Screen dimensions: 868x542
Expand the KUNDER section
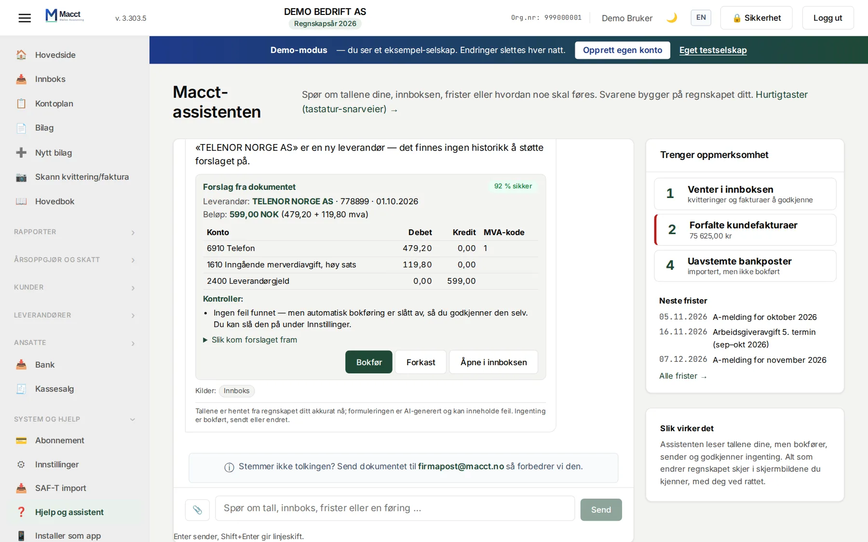(x=75, y=287)
